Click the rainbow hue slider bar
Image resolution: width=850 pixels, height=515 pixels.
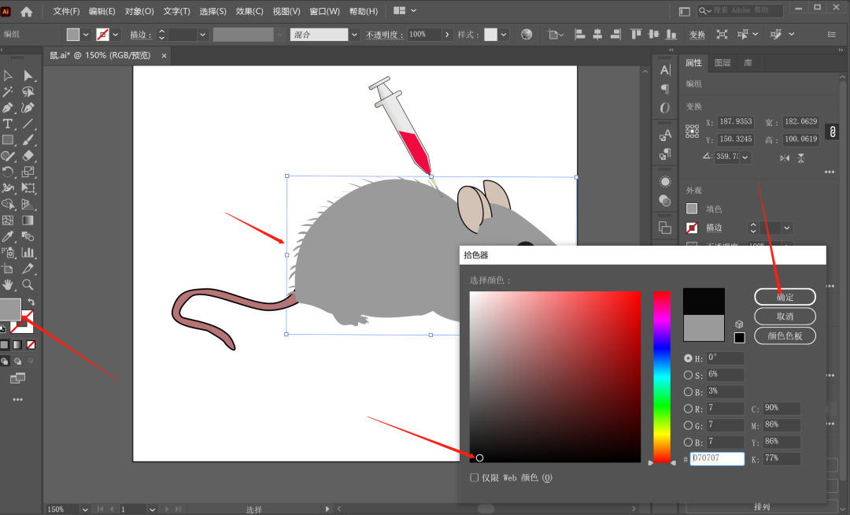[662, 376]
